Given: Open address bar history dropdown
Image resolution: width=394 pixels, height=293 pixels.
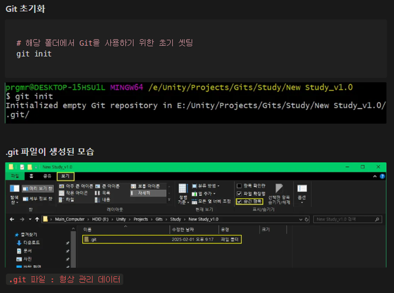Looking at the screenshot, I should coord(301,219).
